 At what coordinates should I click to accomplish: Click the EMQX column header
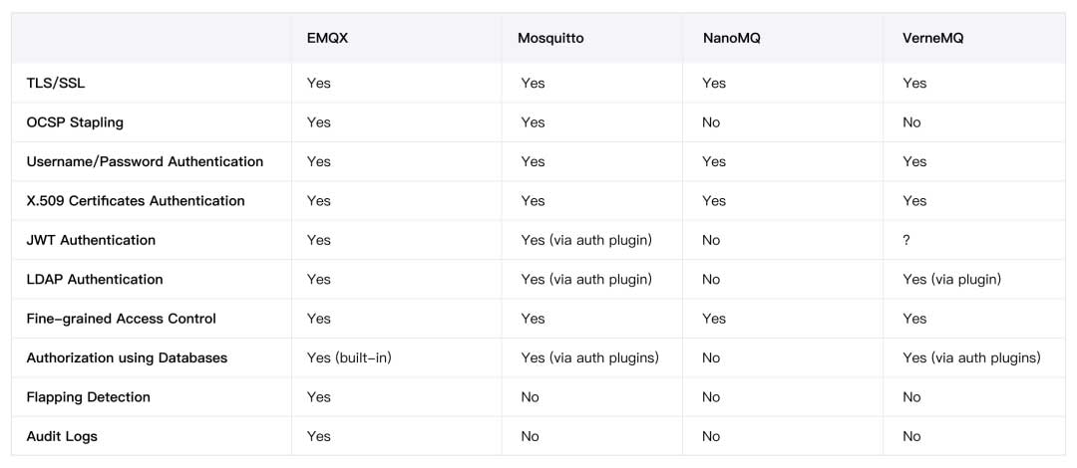[327, 38]
